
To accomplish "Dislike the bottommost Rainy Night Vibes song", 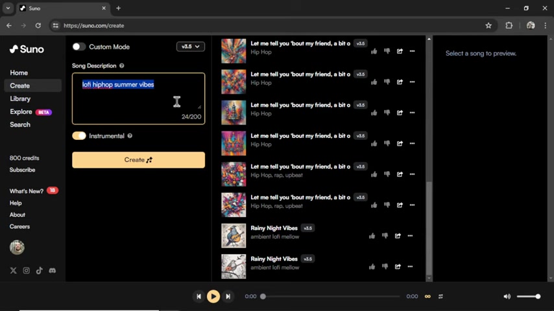I will click(x=385, y=267).
